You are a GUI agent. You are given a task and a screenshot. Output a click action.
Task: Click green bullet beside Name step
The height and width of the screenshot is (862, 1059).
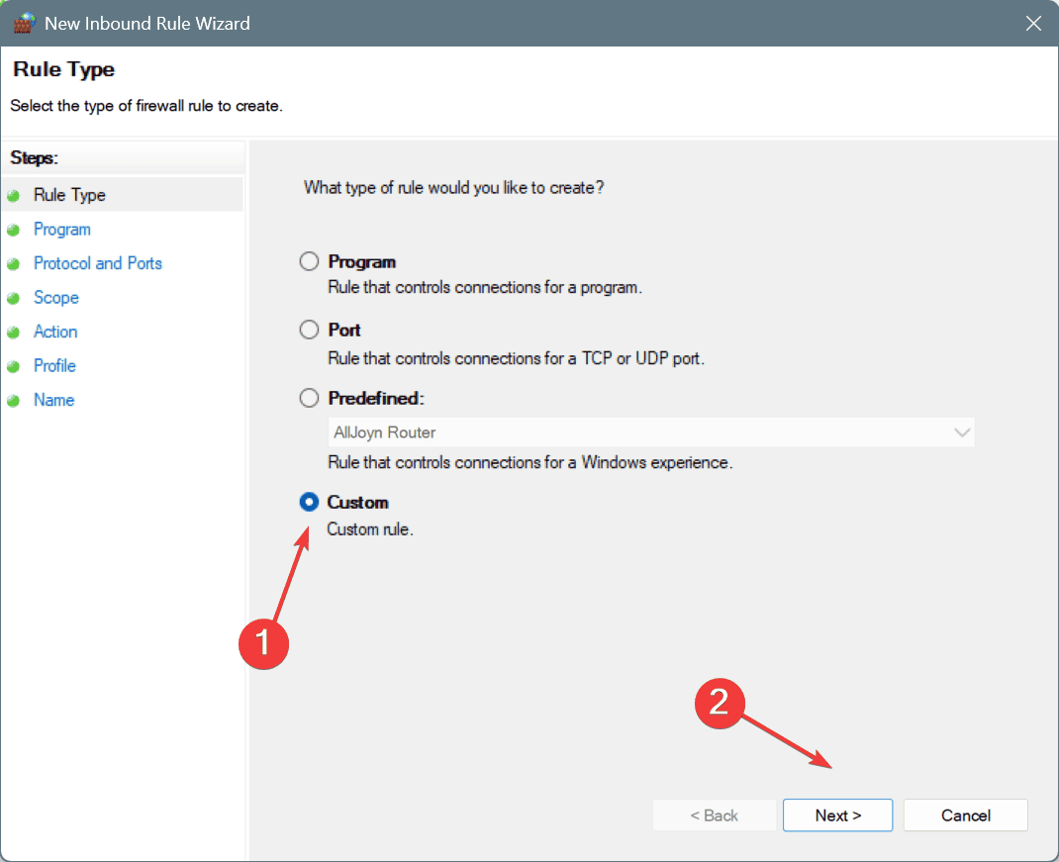(x=14, y=401)
